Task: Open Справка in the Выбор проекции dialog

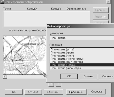Action: 107,76
